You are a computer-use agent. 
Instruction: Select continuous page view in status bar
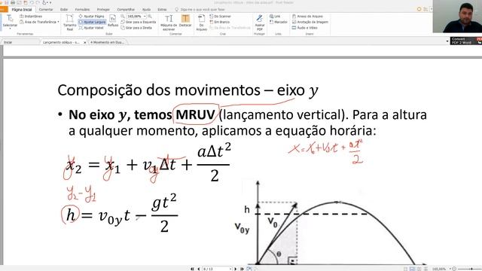pos(412,269)
